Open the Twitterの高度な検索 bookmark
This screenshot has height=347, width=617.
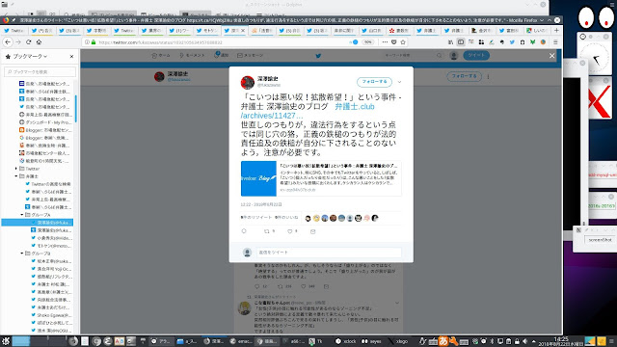[x=48, y=184]
